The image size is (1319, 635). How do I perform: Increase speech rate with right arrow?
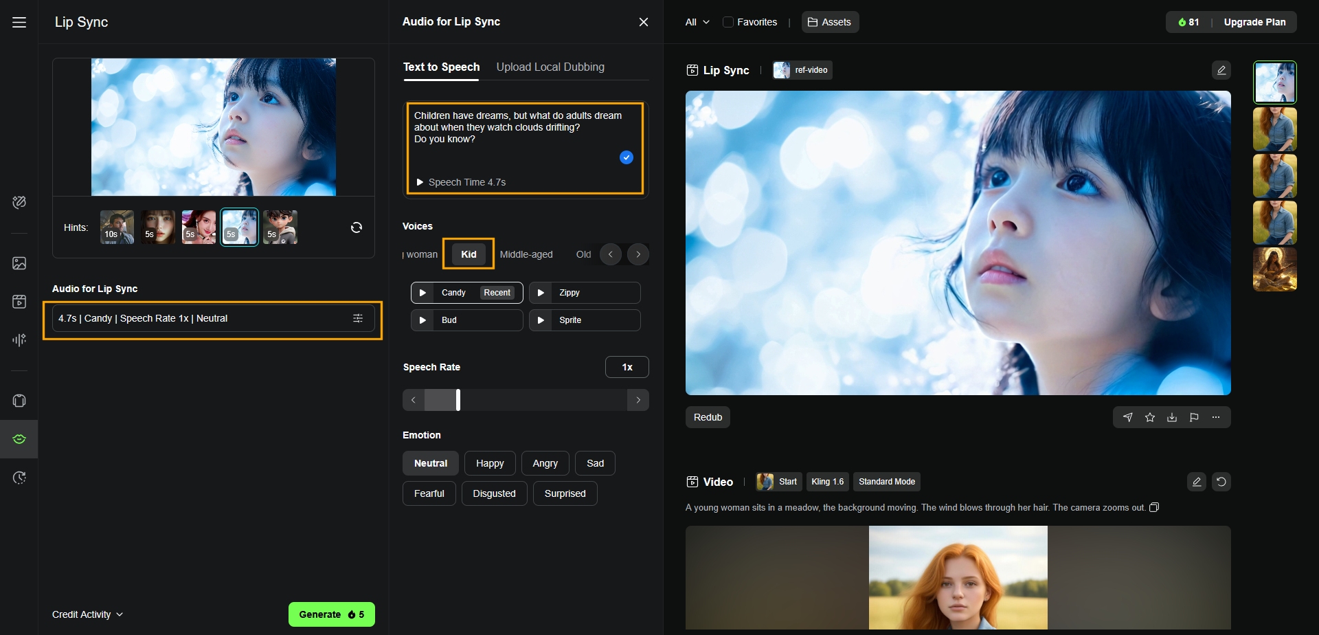[x=638, y=400]
